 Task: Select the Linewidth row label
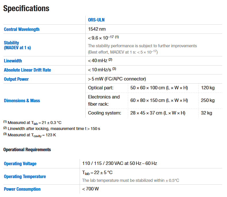point(13,61)
